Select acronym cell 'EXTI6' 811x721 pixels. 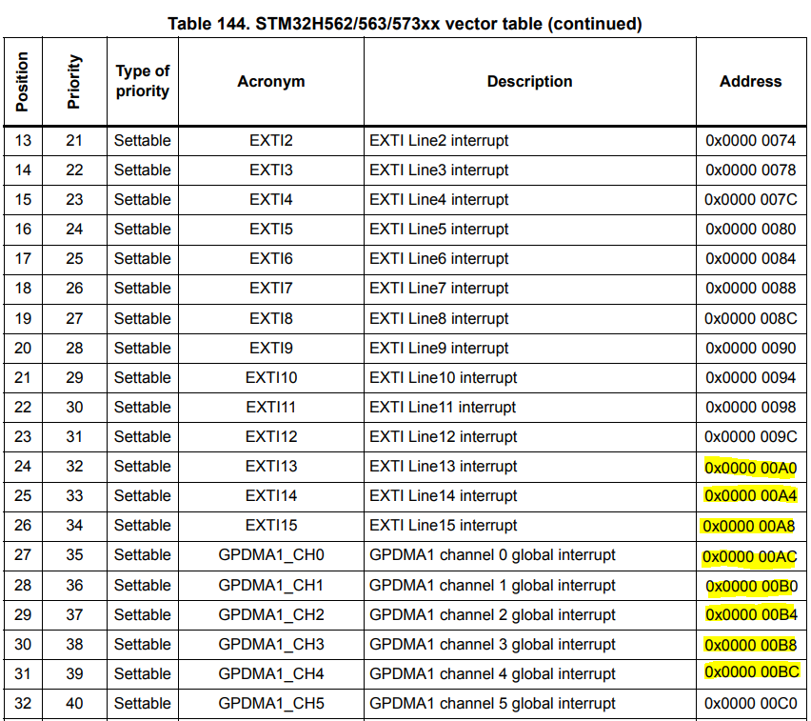click(x=271, y=258)
